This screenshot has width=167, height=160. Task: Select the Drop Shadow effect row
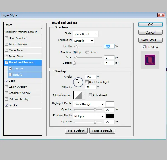click(23, 38)
